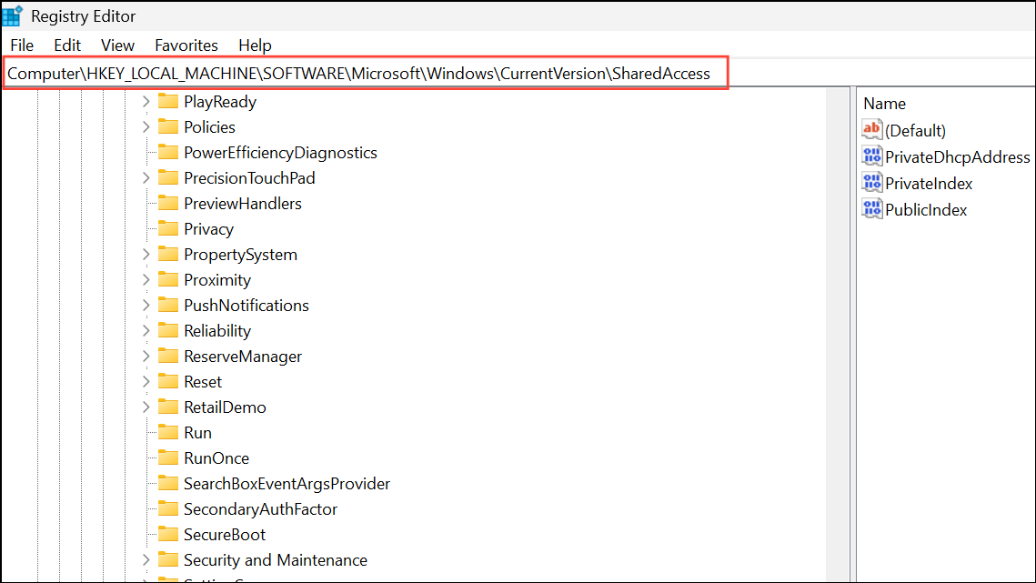The width and height of the screenshot is (1036, 583).
Task: Click the PushNotifications folder icon
Action: tap(168, 305)
